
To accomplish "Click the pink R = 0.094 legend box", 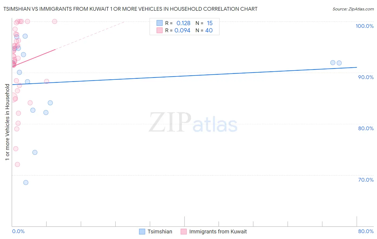I will click(160, 30).
